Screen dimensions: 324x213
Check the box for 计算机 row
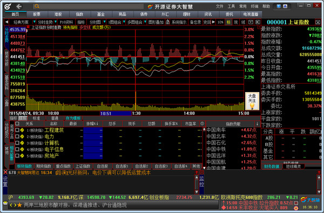tap(17, 143)
